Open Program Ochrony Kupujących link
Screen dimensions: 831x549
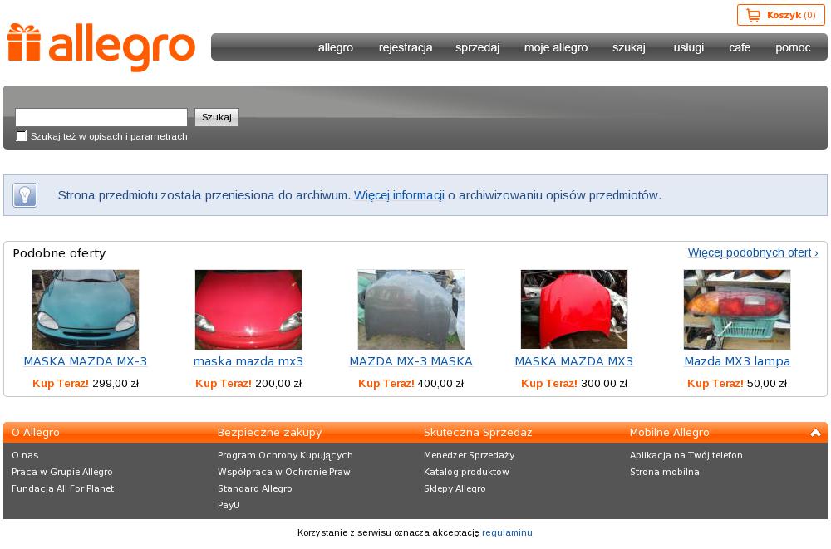pyautogui.click(x=285, y=455)
